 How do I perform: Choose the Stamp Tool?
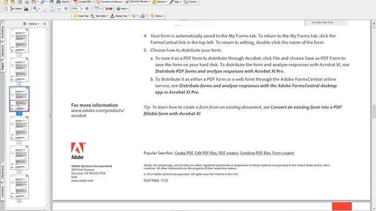(120, 16)
